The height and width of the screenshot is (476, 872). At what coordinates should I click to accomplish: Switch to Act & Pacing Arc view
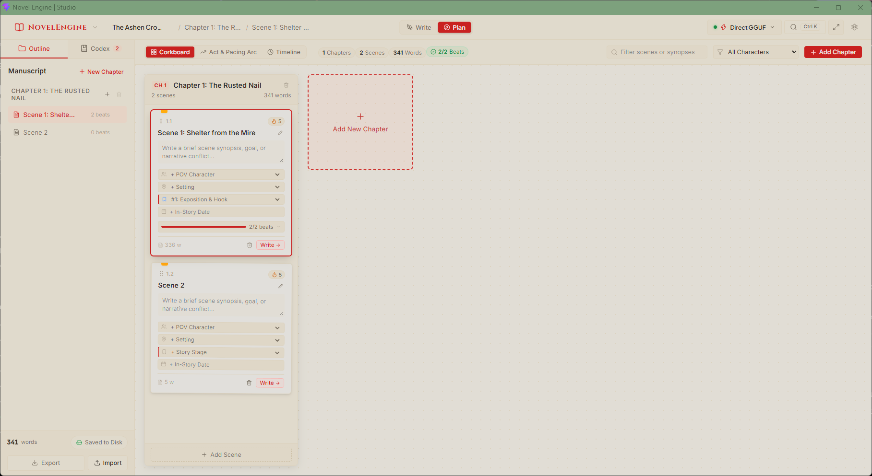pos(228,52)
